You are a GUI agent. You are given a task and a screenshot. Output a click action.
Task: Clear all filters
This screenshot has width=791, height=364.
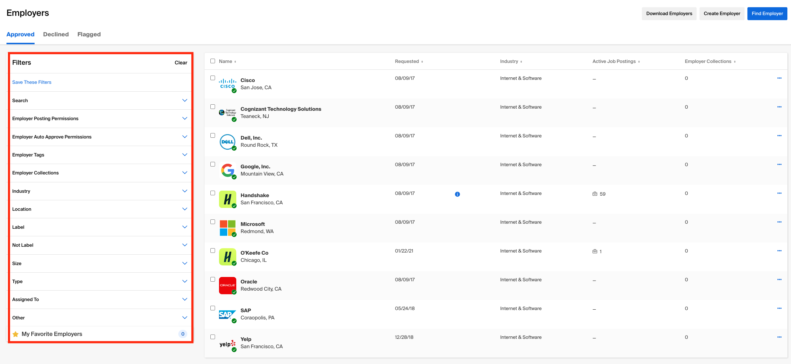pyautogui.click(x=181, y=63)
